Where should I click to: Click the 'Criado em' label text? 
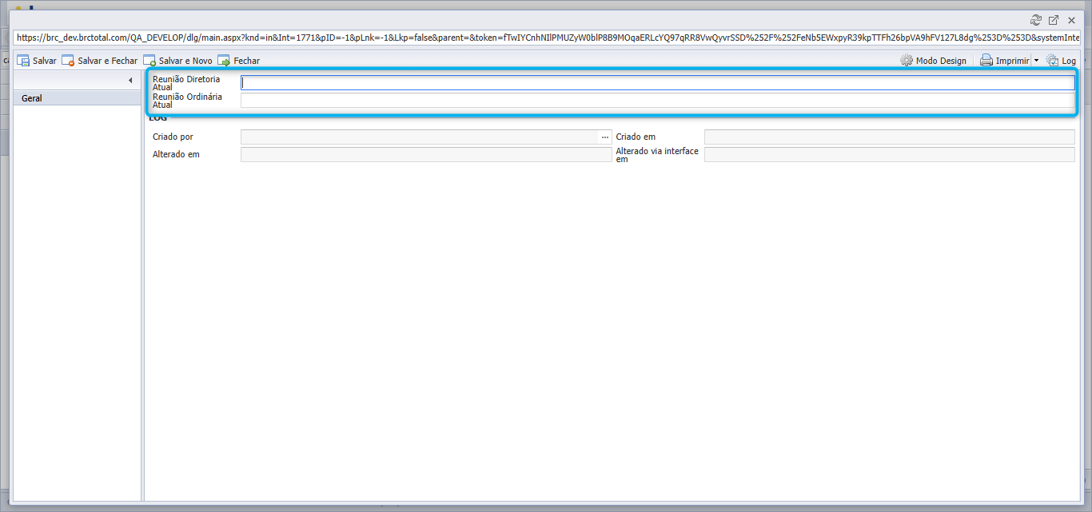(x=636, y=137)
